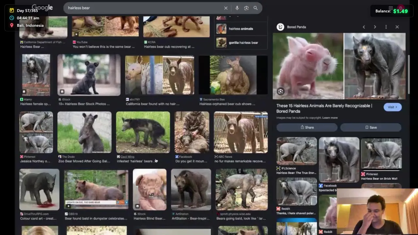
Task: Open the three-dot menu in preview panel
Action: coord(386,27)
